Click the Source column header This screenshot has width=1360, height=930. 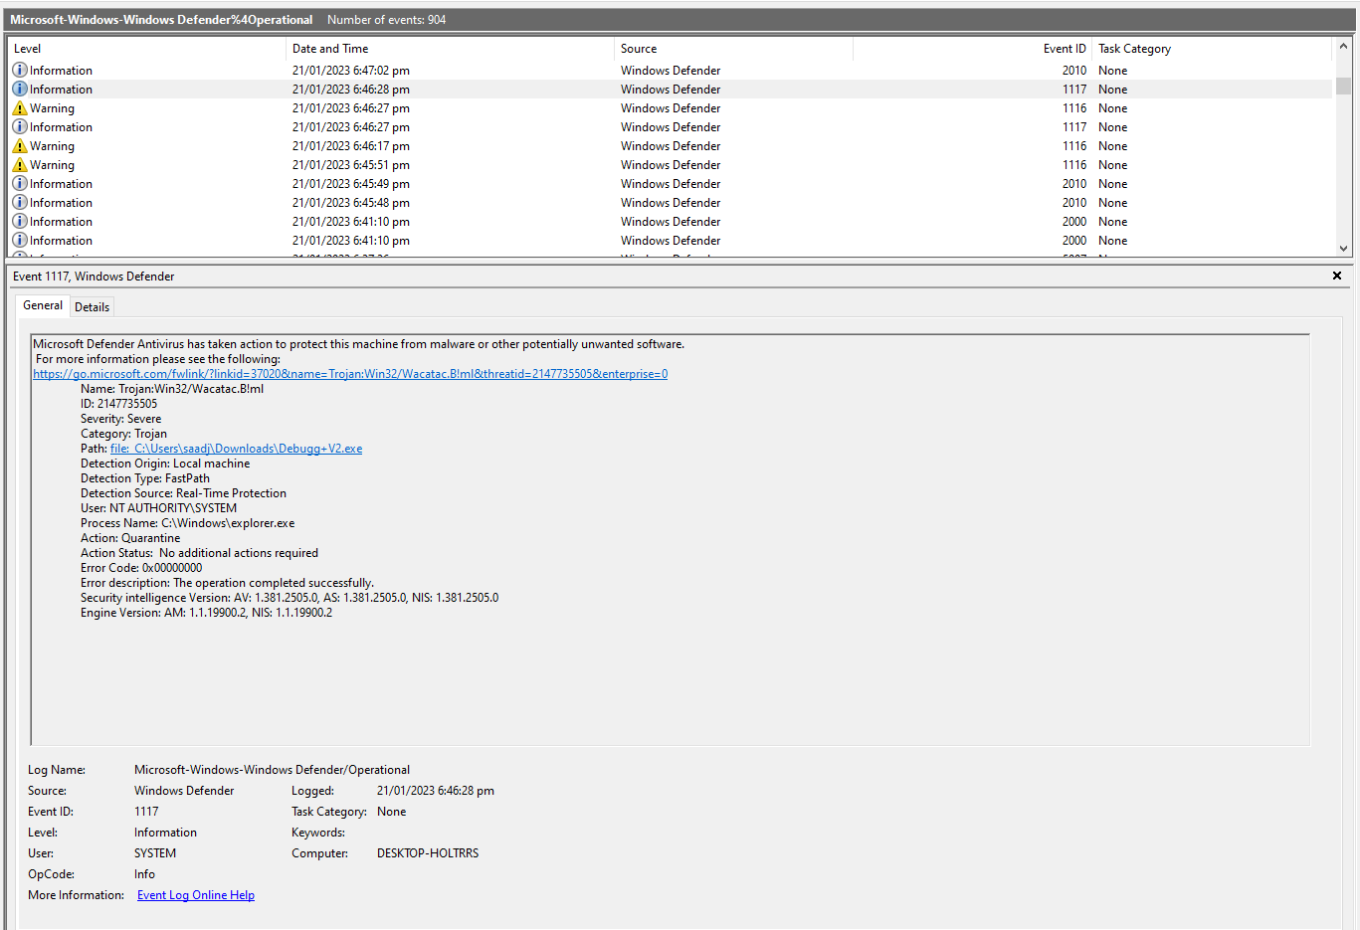click(733, 49)
